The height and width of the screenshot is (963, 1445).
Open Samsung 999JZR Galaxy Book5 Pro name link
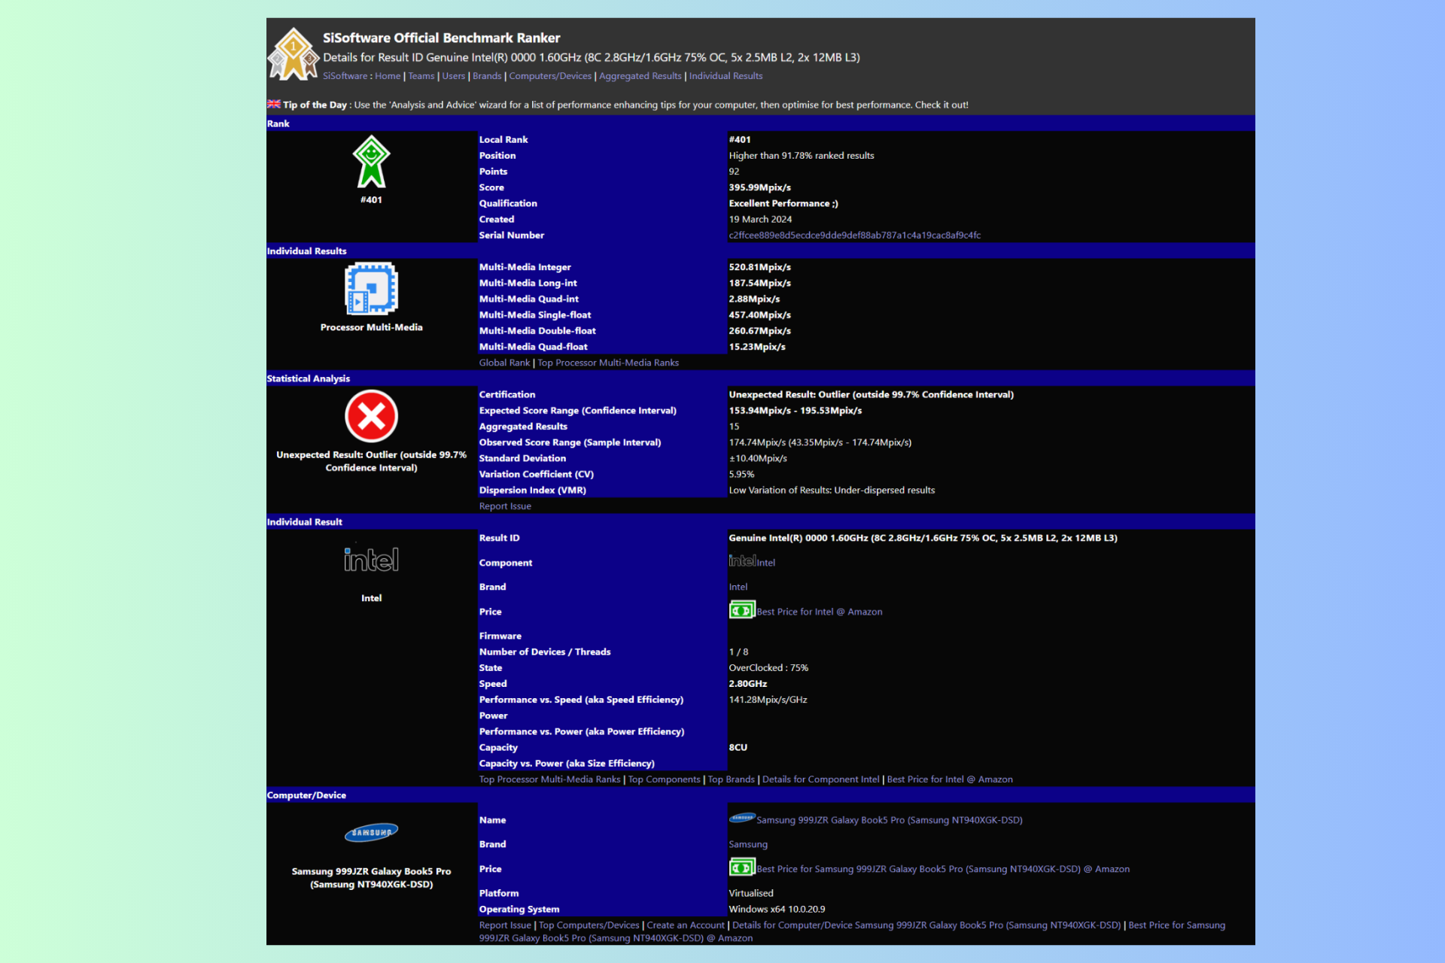click(x=889, y=820)
